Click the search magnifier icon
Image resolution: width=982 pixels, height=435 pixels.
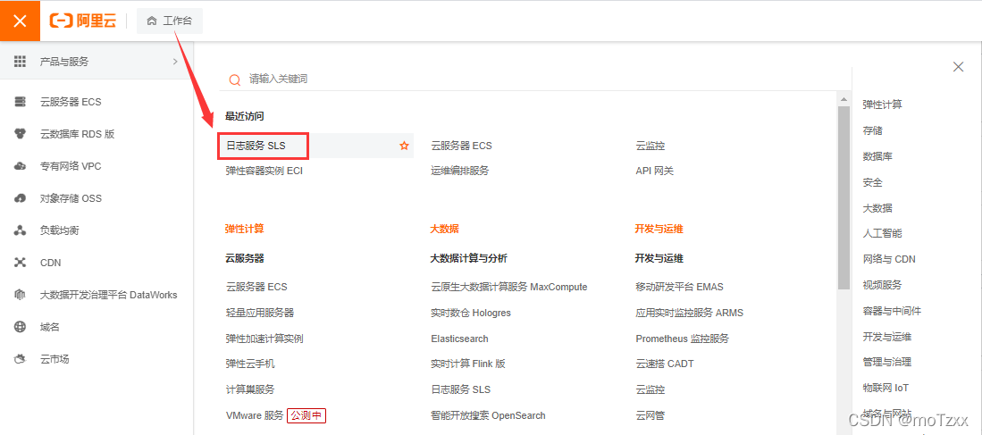pyautogui.click(x=235, y=79)
